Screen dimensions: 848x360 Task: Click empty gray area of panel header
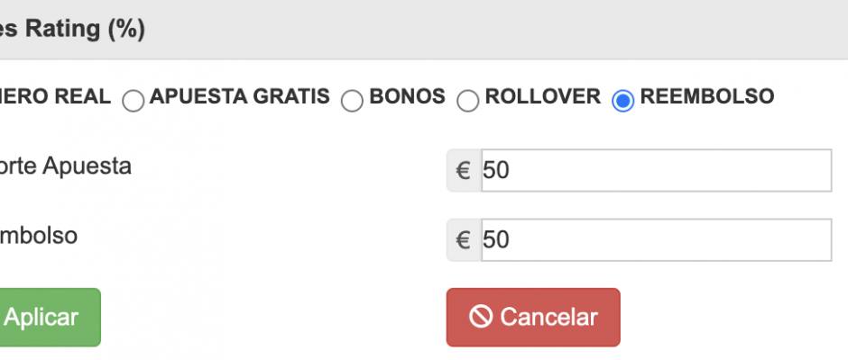(x=487, y=29)
